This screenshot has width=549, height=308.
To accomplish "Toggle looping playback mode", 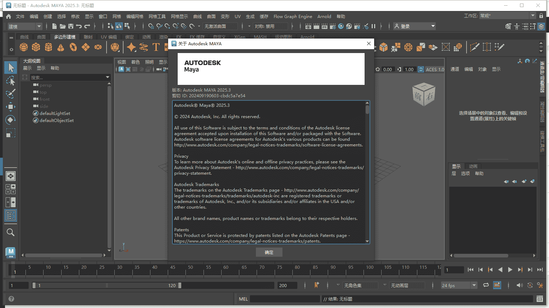I will 486,285.
